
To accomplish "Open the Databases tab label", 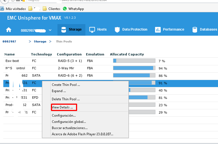I will pyautogui.click(x=208, y=29).
